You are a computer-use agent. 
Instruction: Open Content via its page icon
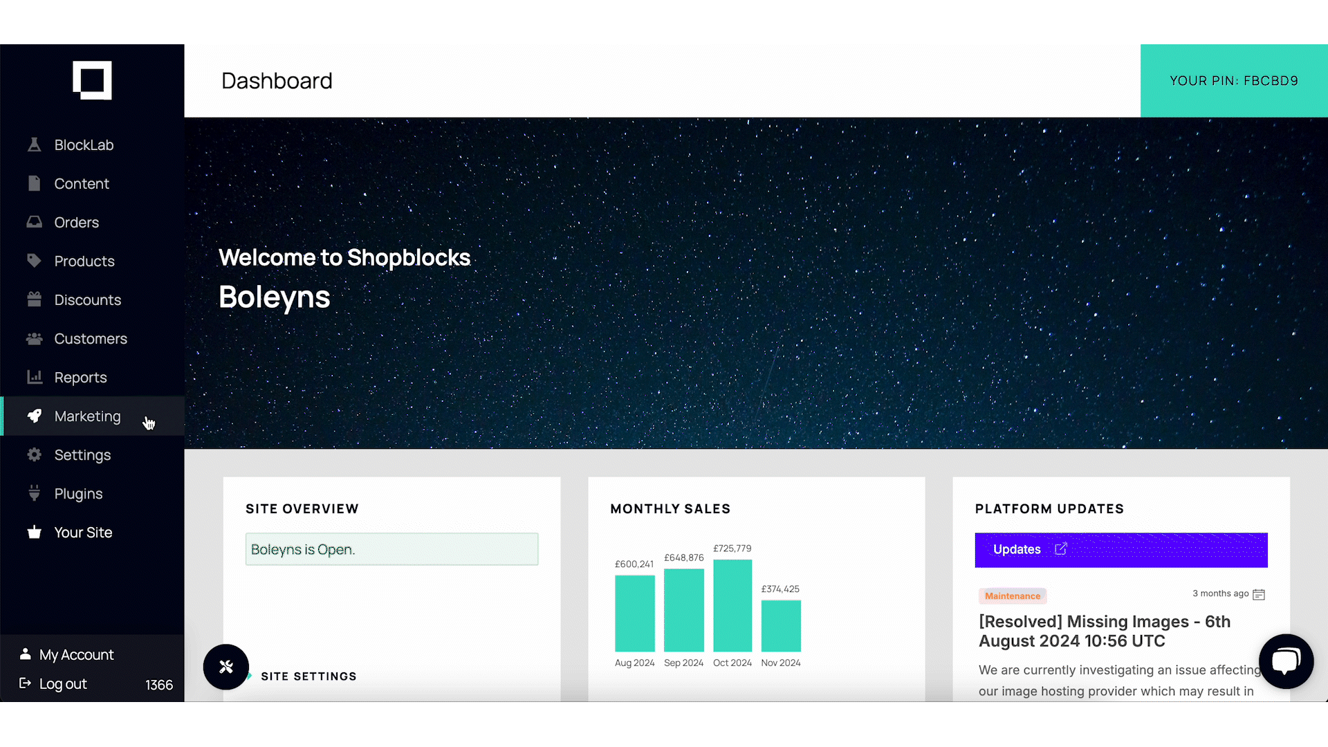pos(35,183)
